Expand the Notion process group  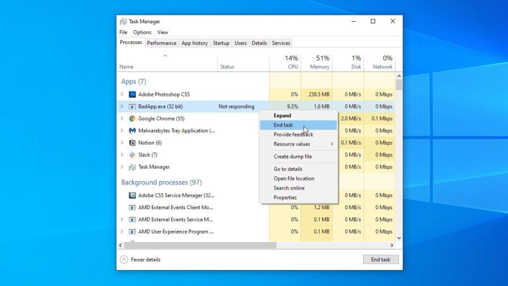(122, 143)
